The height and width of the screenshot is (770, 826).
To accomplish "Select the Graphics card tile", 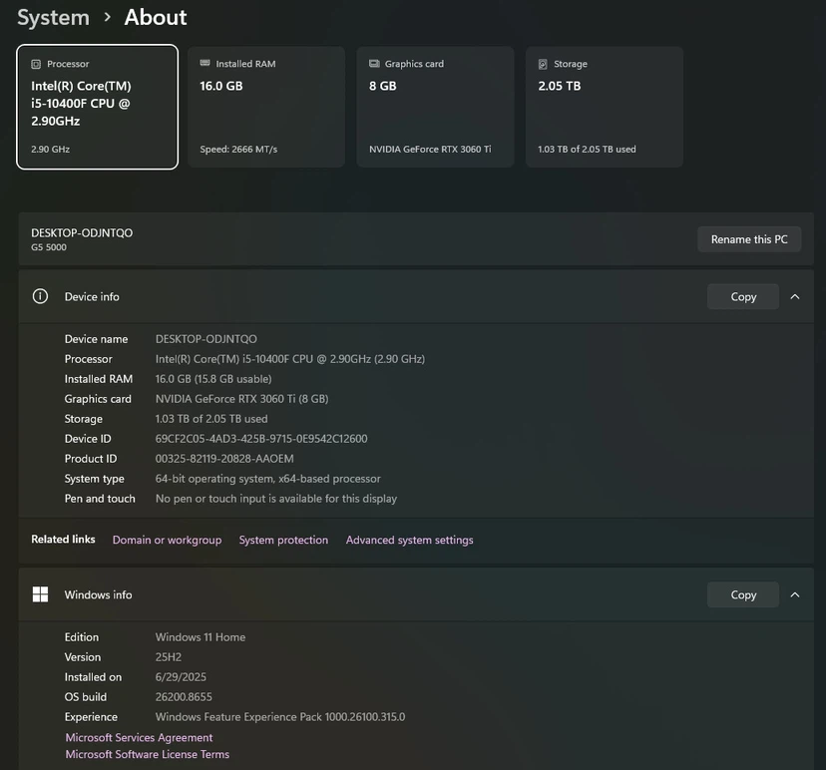I will [x=435, y=107].
